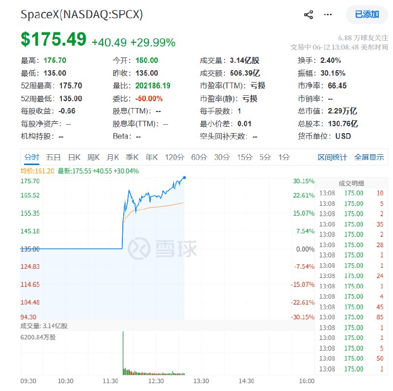Screen dimensions: 393x391
Task: Click the 最高 value 175.70 in the stats
Action: tap(55, 60)
